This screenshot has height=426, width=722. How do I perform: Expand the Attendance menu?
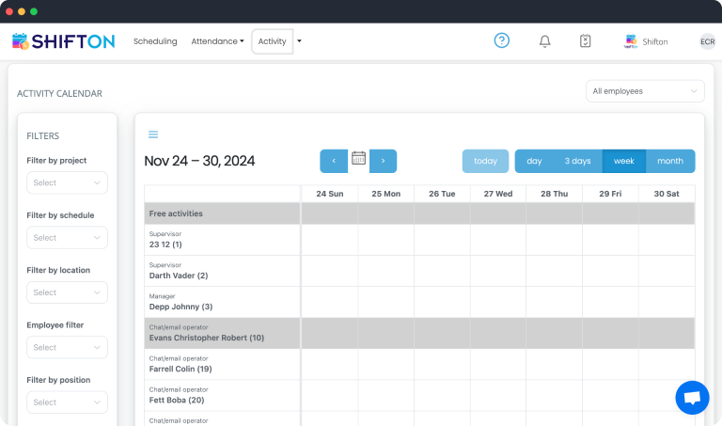click(x=217, y=41)
